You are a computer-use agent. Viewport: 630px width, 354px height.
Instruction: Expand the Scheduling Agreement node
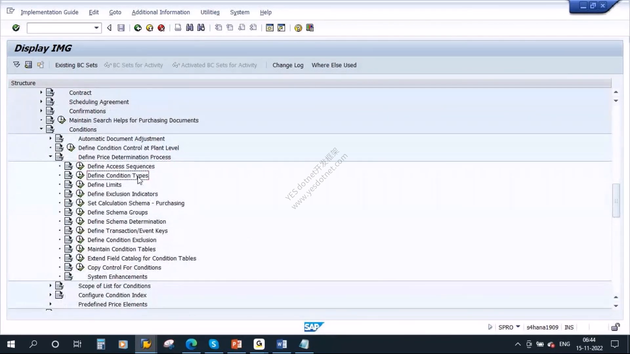pos(41,102)
